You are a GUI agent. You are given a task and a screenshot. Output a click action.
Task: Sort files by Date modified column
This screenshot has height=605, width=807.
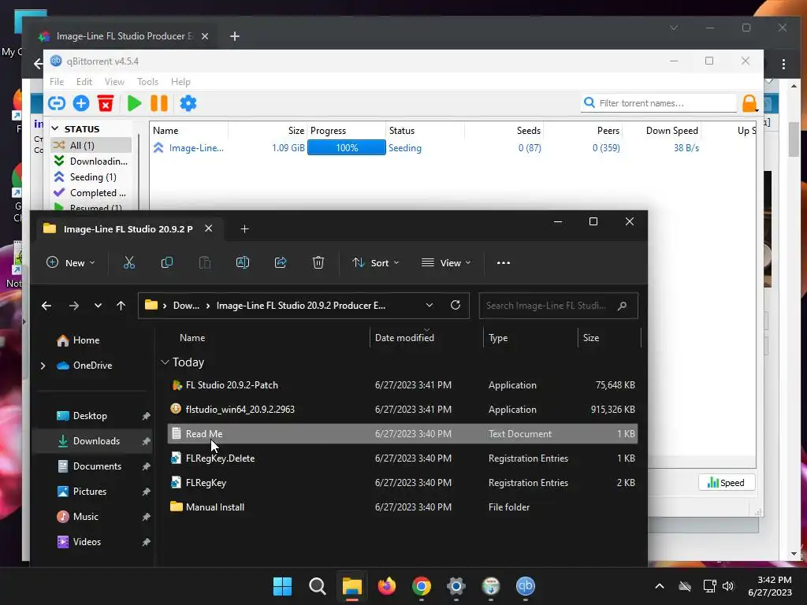pos(404,338)
